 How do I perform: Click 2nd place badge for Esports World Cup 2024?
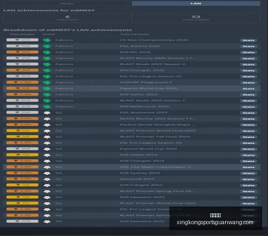23,149
